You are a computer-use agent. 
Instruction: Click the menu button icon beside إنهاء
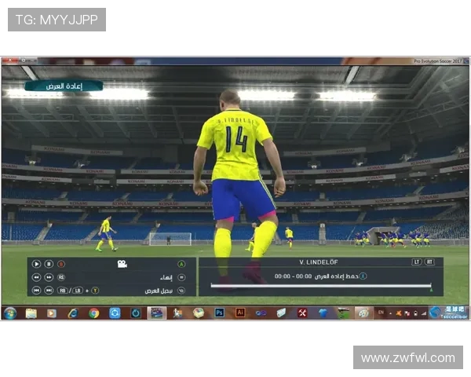click(x=181, y=277)
